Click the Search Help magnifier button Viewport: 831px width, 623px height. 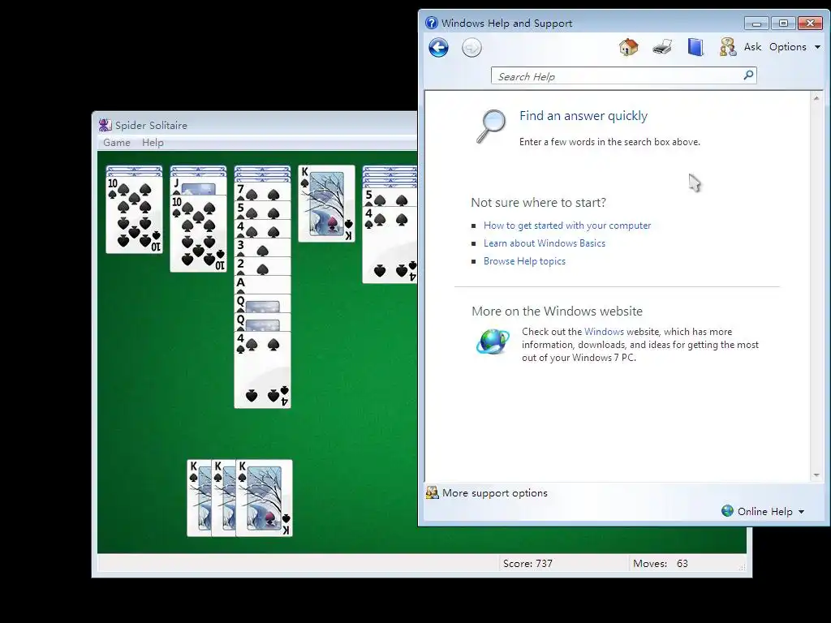[x=748, y=75]
